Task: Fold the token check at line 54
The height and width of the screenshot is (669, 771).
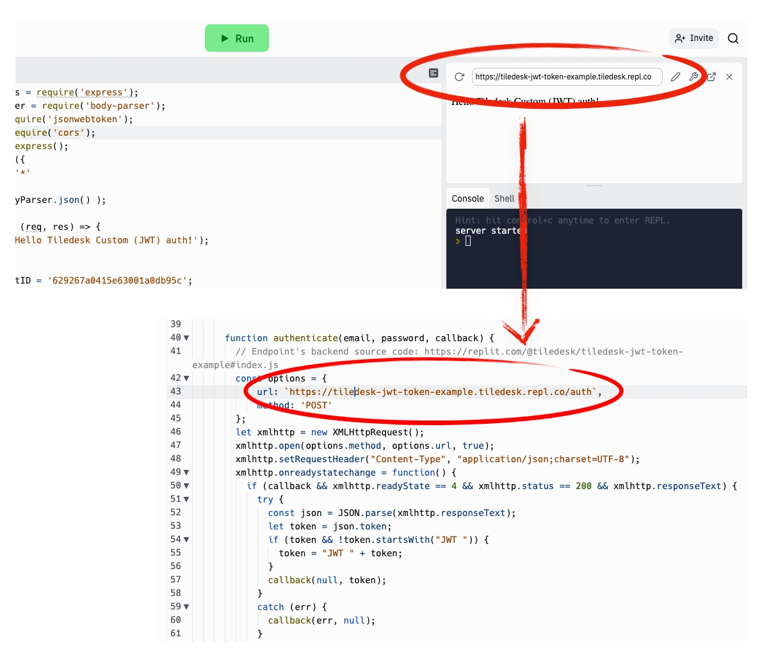Action: [186, 540]
